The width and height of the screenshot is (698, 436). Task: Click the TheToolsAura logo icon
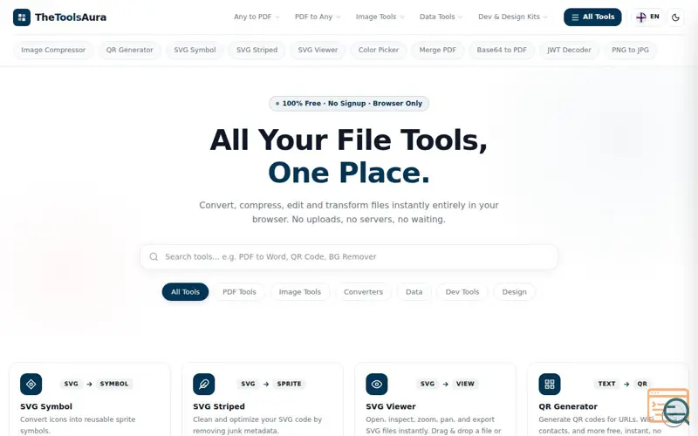tap(21, 17)
